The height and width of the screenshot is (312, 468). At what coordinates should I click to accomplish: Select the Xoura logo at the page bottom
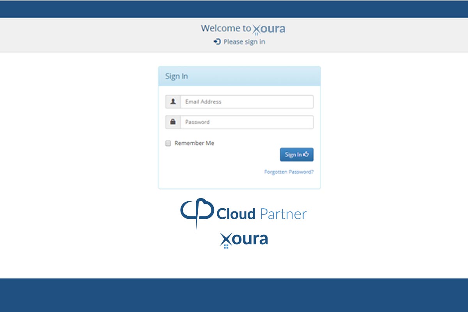tap(243, 239)
